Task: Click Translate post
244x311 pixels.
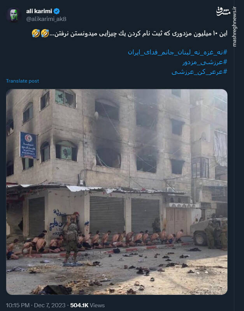Action: 23,81
